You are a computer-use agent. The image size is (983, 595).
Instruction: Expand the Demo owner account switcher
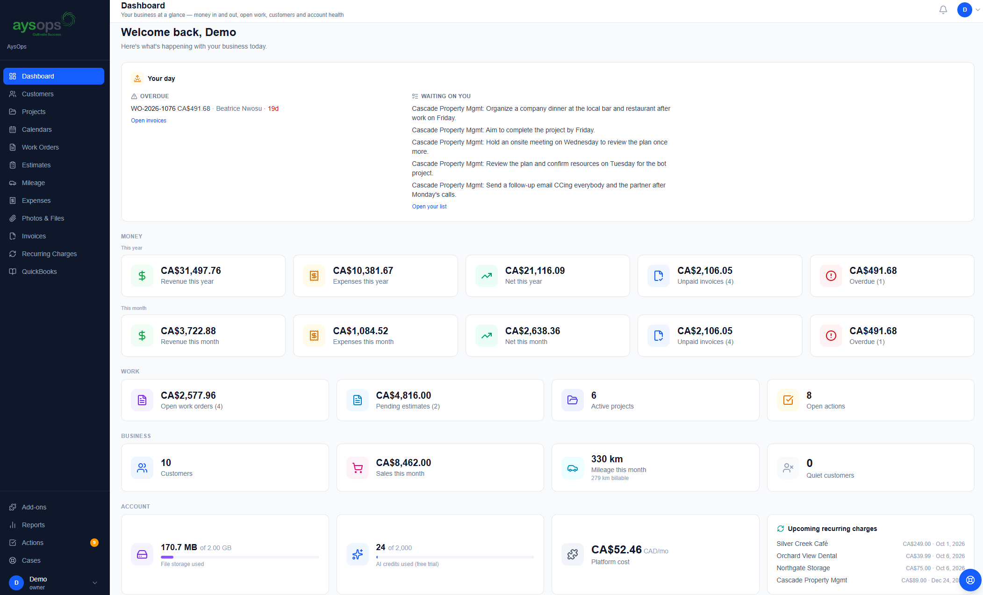tap(55, 583)
